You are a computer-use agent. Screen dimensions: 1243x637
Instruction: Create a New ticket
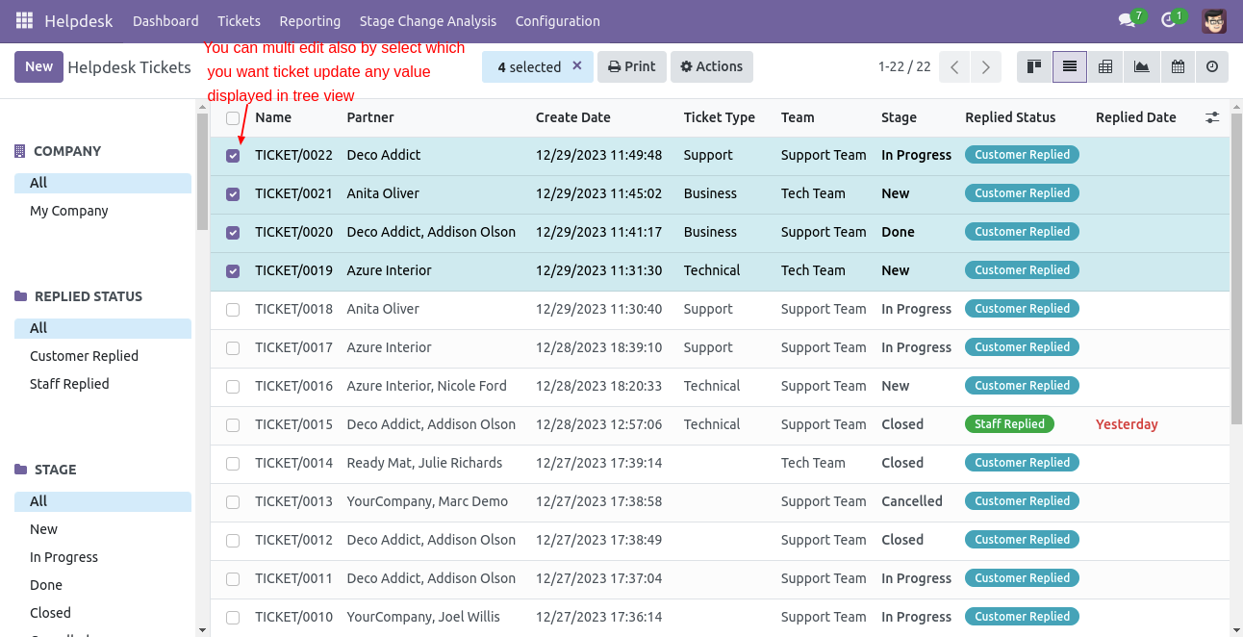coord(38,66)
